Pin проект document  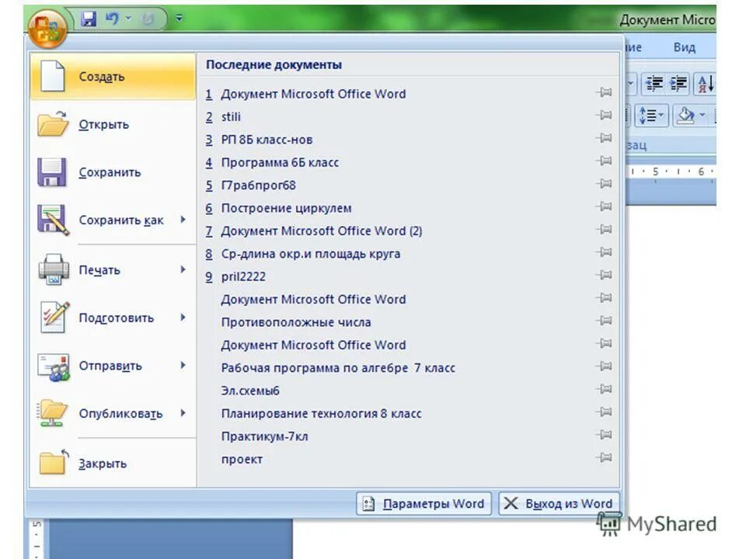click(x=604, y=457)
